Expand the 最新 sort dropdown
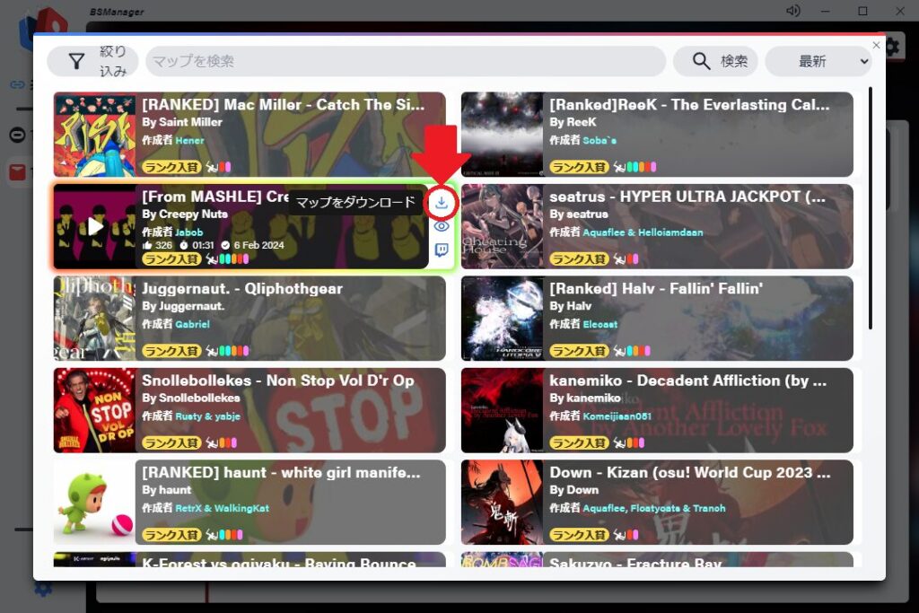Image resolution: width=919 pixels, height=613 pixels. pos(818,61)
